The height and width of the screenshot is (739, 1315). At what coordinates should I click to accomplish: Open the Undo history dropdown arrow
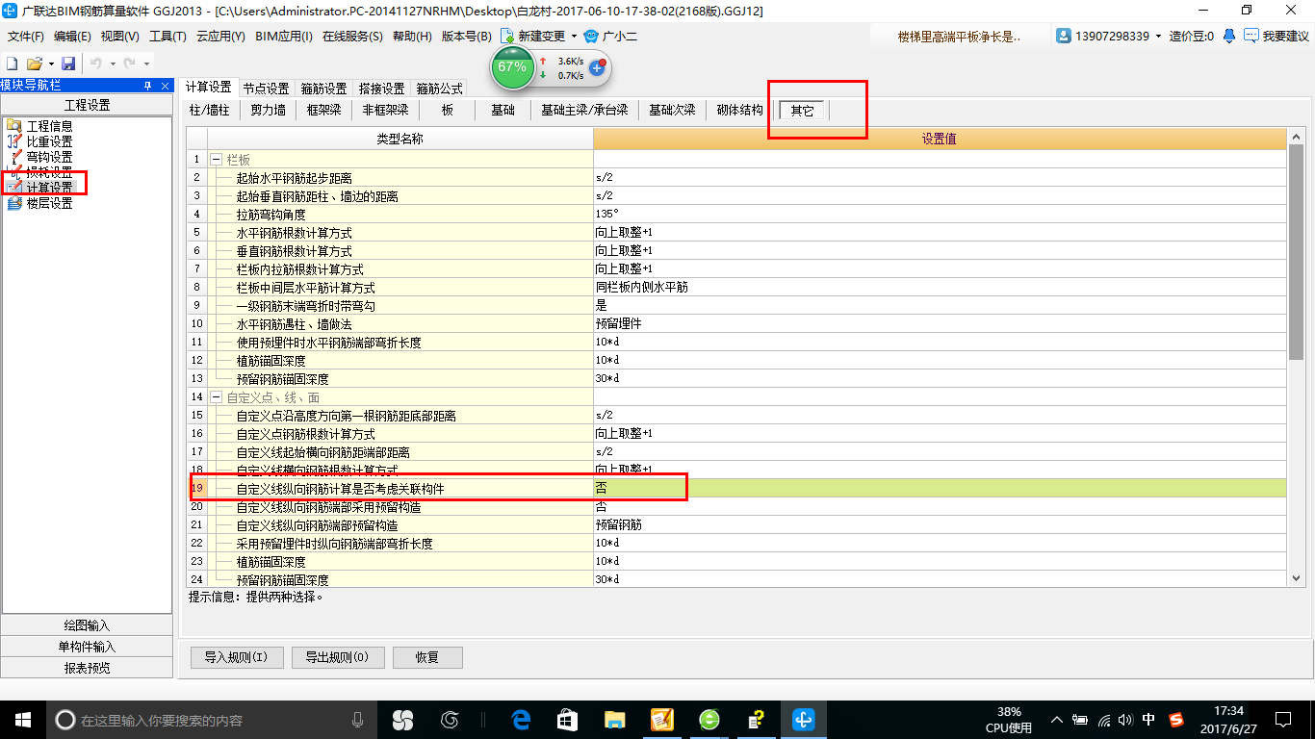pyautogui.click(x=111, y=64)
